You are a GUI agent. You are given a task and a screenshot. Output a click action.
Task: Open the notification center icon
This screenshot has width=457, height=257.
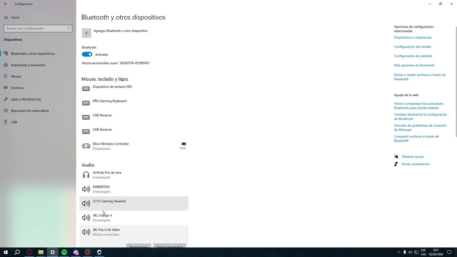click(x=449, y=252)
